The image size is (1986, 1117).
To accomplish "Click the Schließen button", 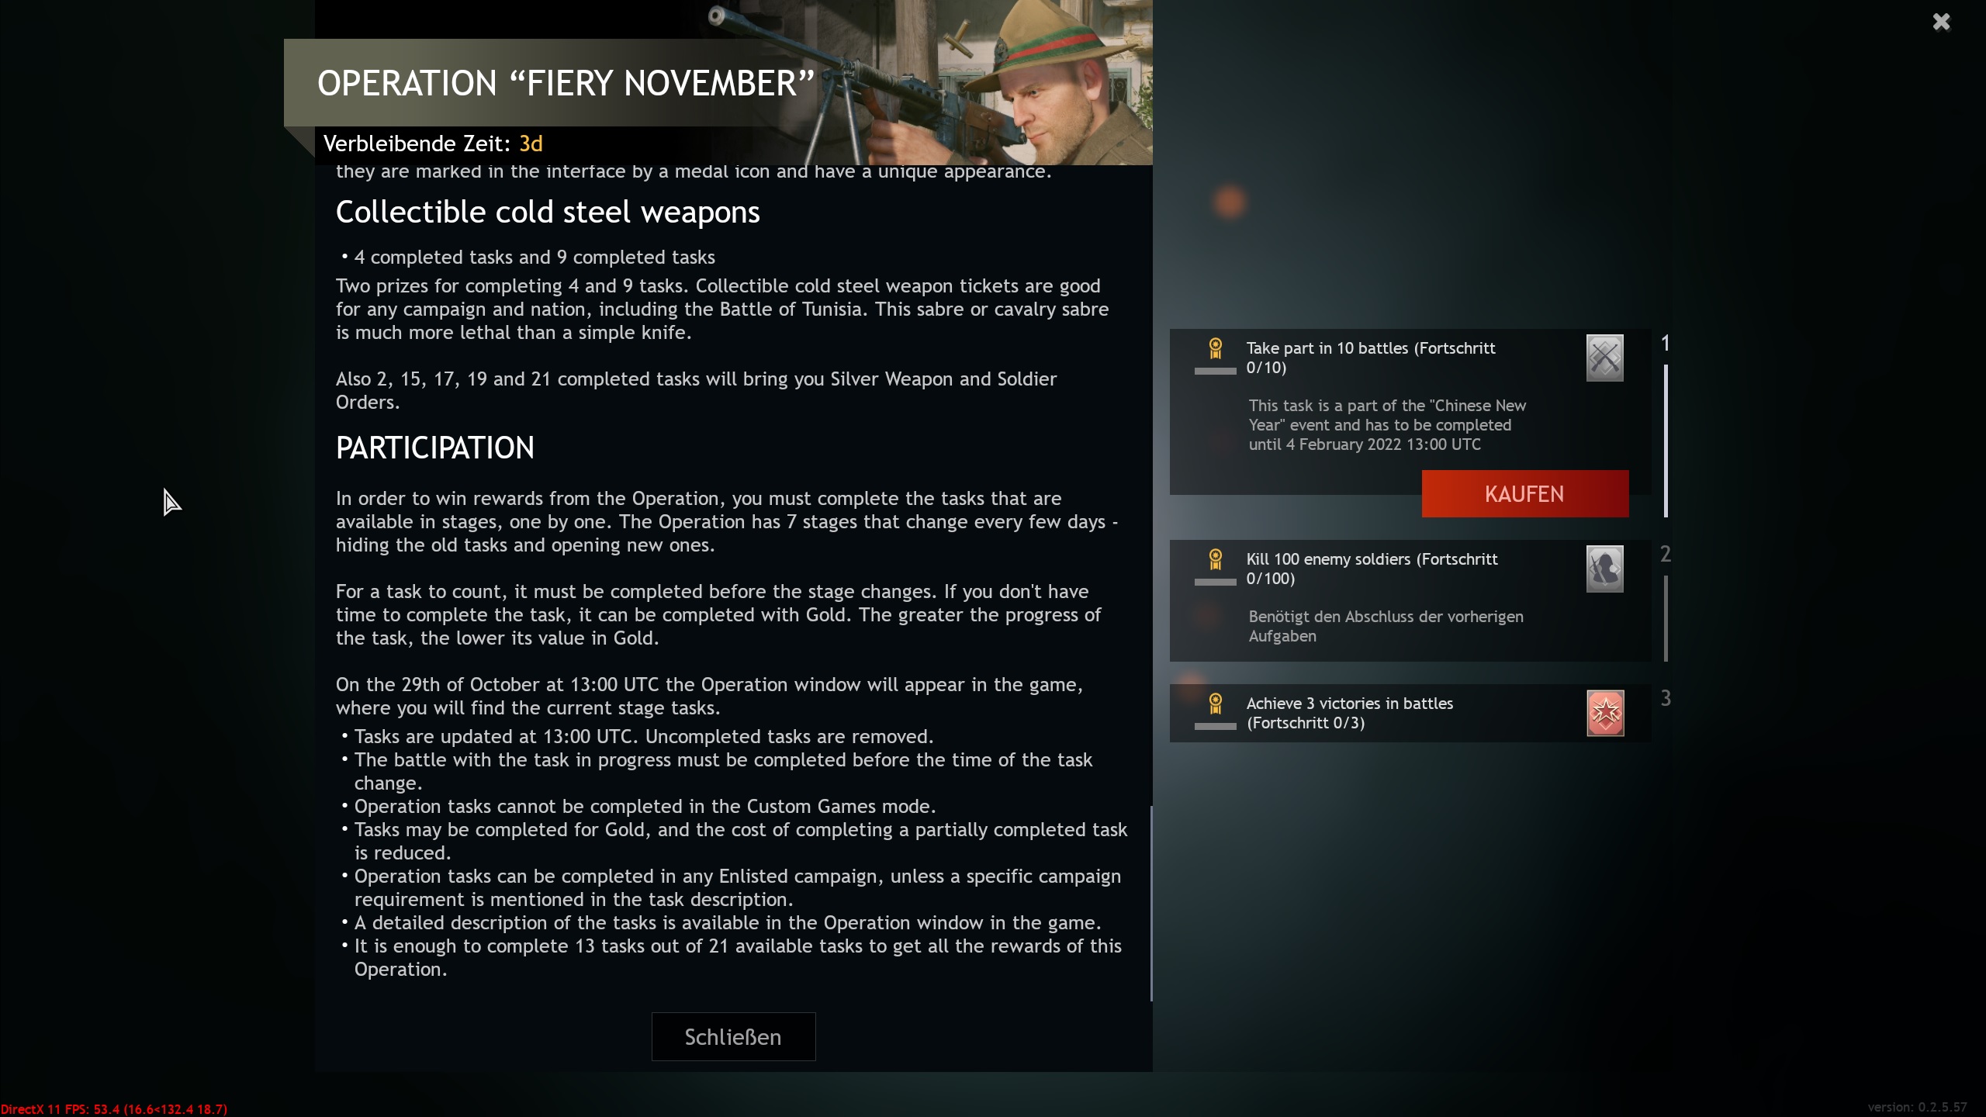I will click(733, 1036).
